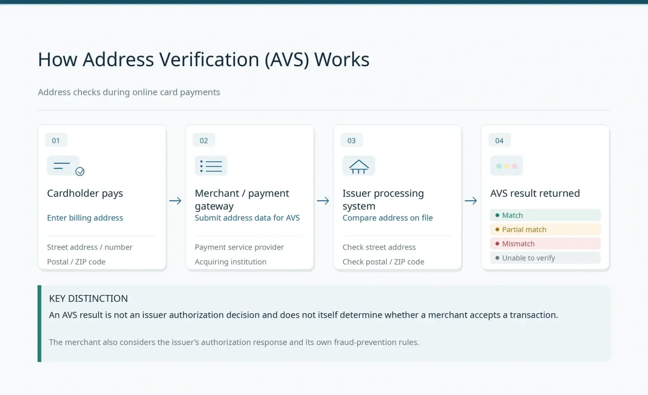This screenshot has height=395, width=648.
Task: Click the list icon in step 02
Action: click(211, 166)
